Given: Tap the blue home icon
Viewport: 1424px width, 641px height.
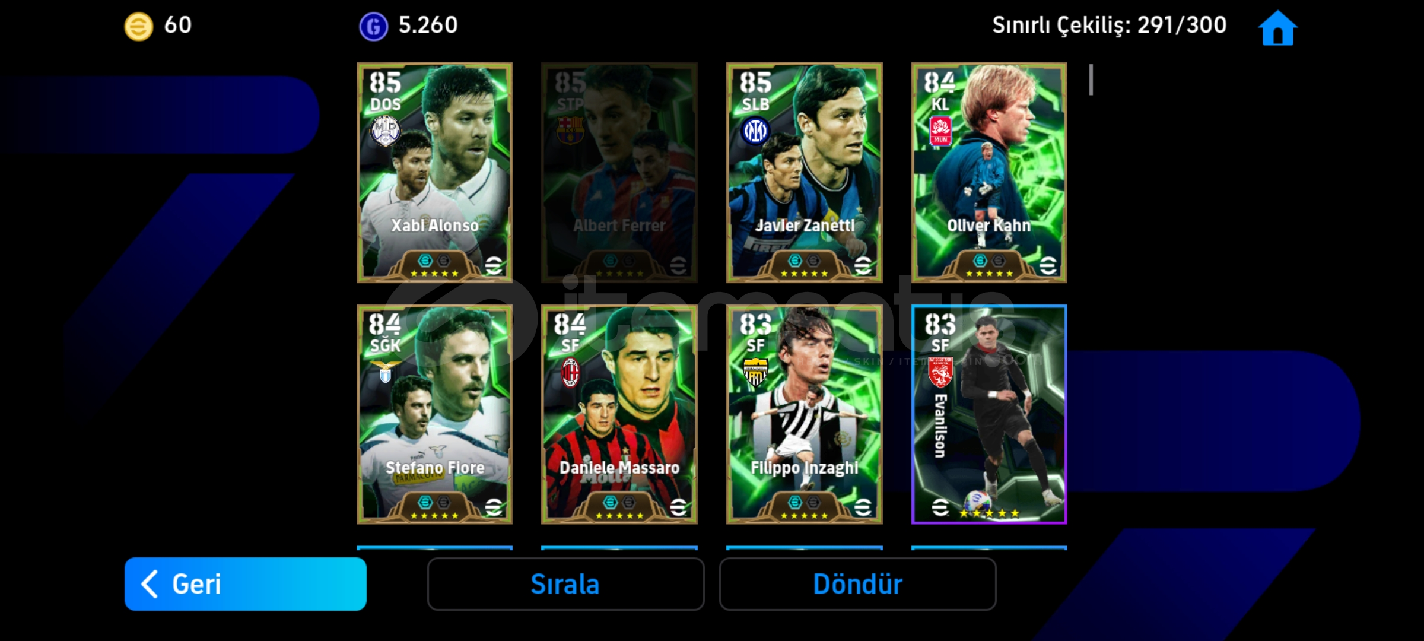Looking at the screenshot, I should tap(1277, 28).
